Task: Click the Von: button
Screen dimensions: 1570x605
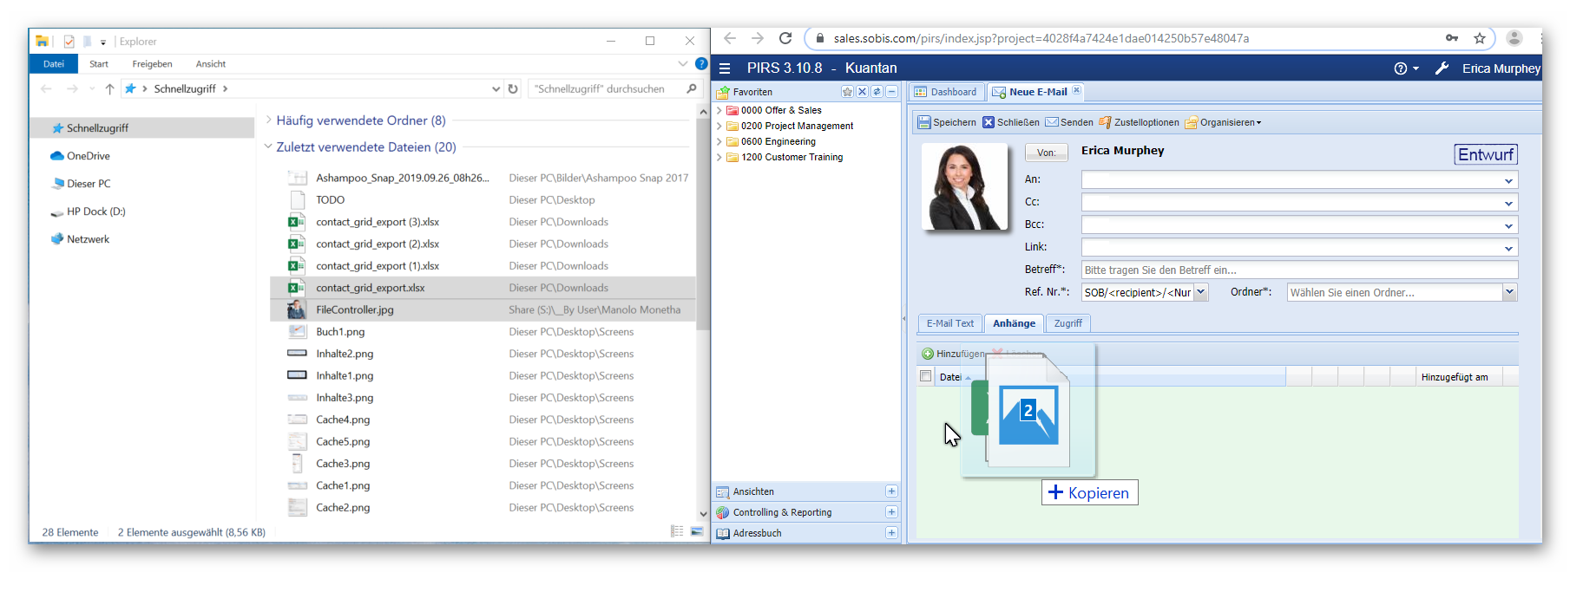Action: (x=1046, y=153)
